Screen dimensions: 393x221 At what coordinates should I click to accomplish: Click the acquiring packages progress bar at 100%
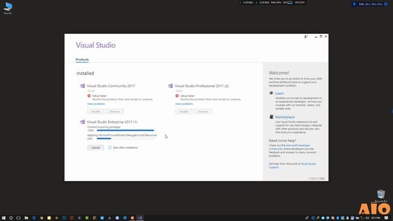pos(125,130)
